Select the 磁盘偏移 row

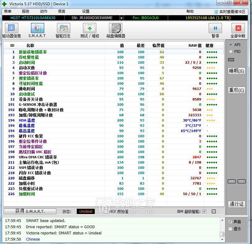[x=114, y=178]
